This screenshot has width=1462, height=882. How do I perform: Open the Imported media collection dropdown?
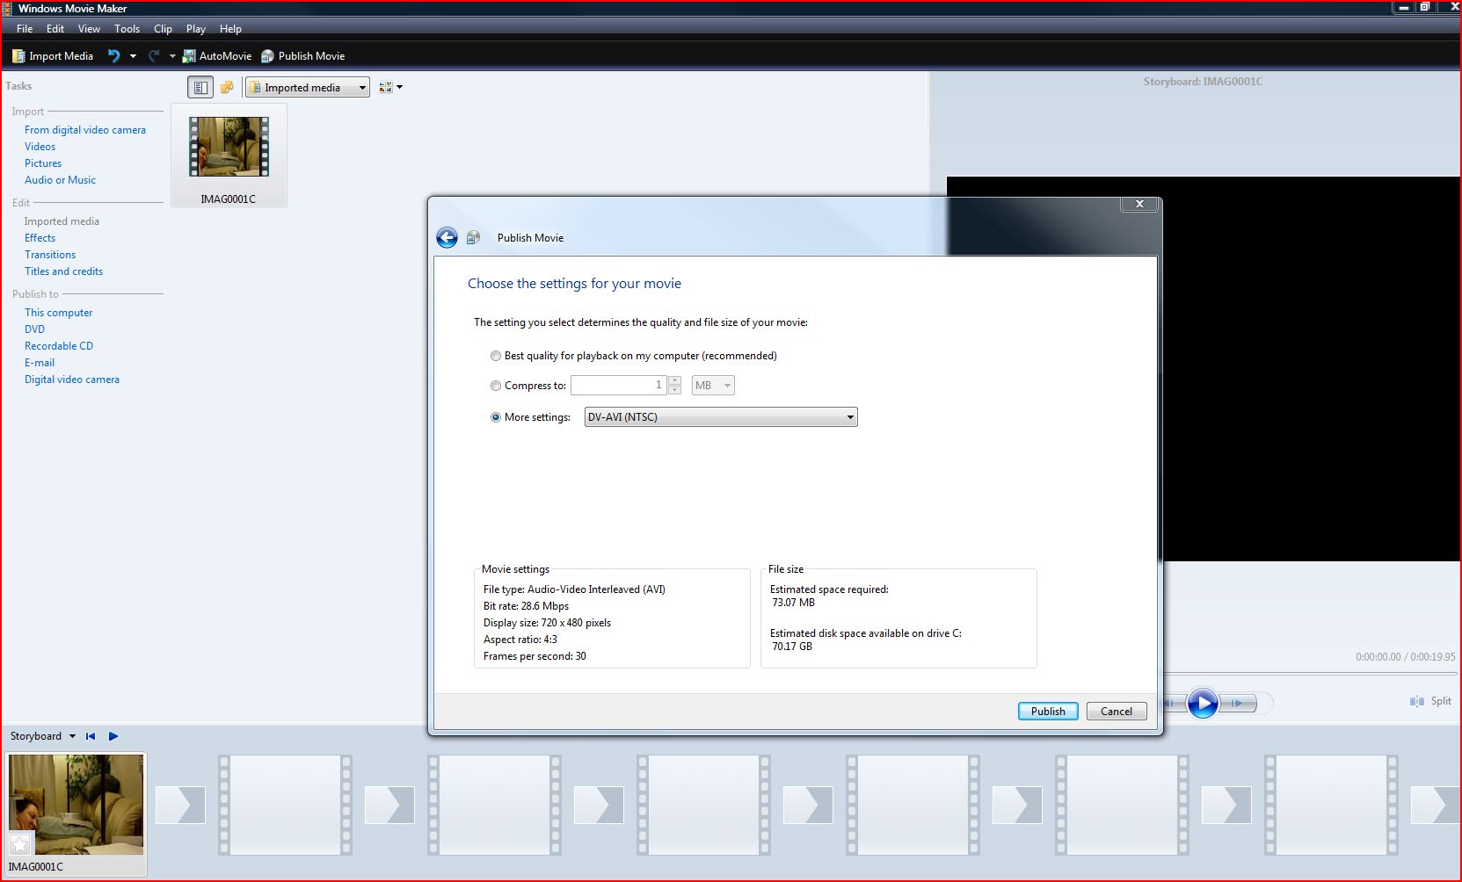[308, 87]
